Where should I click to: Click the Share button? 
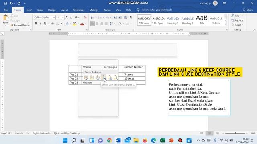248,10
